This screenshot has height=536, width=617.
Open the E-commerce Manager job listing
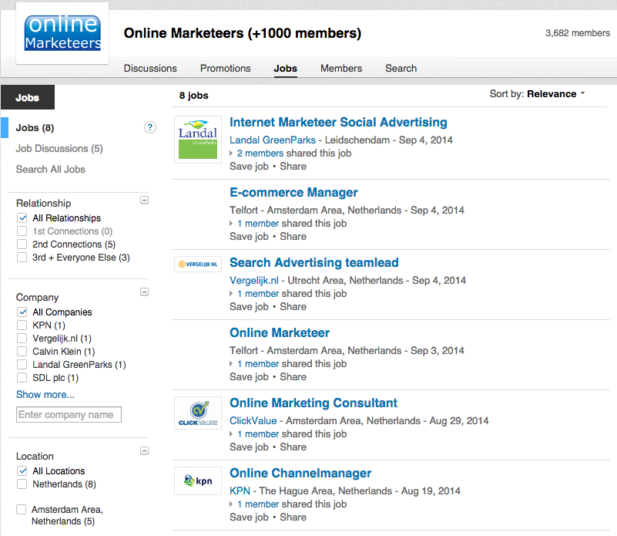point(293,192)
